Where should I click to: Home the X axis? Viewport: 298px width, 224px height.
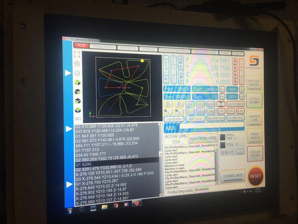[235, 61]
